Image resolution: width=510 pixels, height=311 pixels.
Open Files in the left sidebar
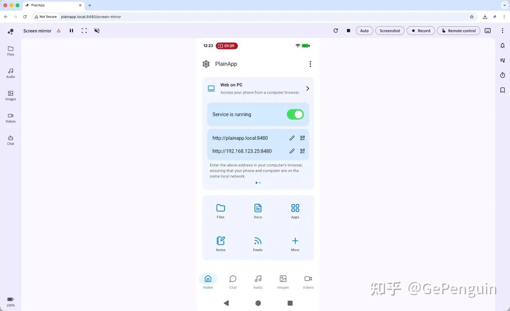tap(11, 51)
